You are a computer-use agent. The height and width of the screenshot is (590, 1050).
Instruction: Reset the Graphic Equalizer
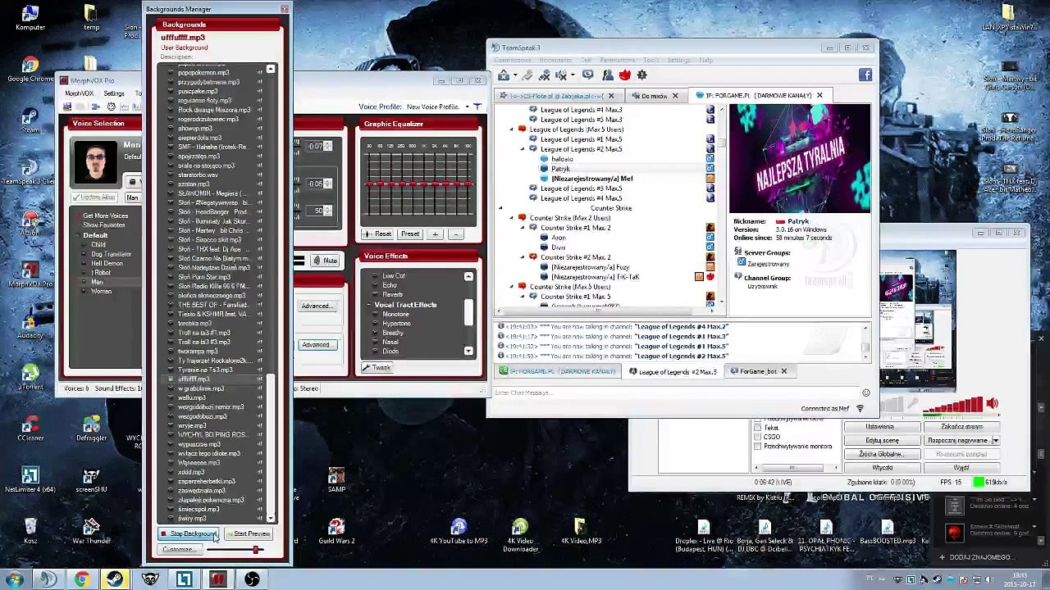click(x=378, y=234)
